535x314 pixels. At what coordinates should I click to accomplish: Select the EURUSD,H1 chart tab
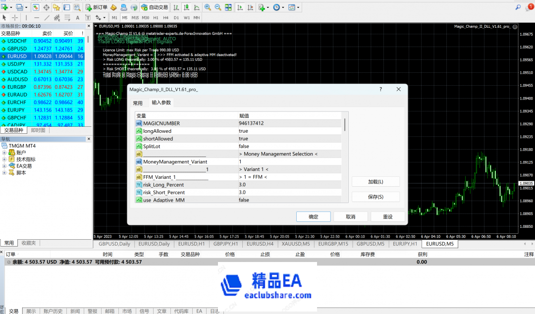point(192,244)
